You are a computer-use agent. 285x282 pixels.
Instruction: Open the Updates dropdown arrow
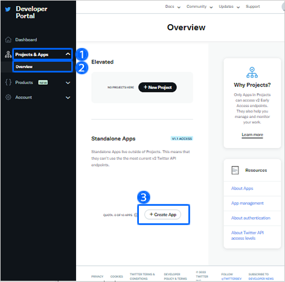pos(238,7)
